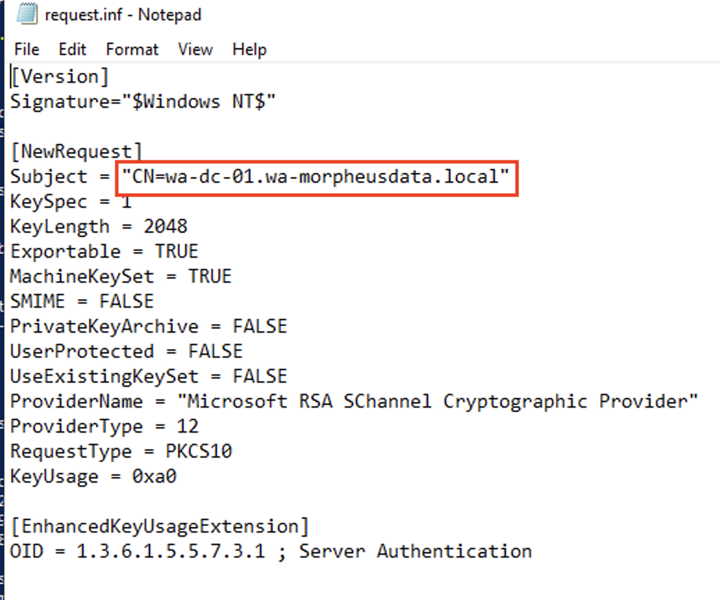Open the Help menu
This screenshot has height=600, width=720.
tap(248, 49)
